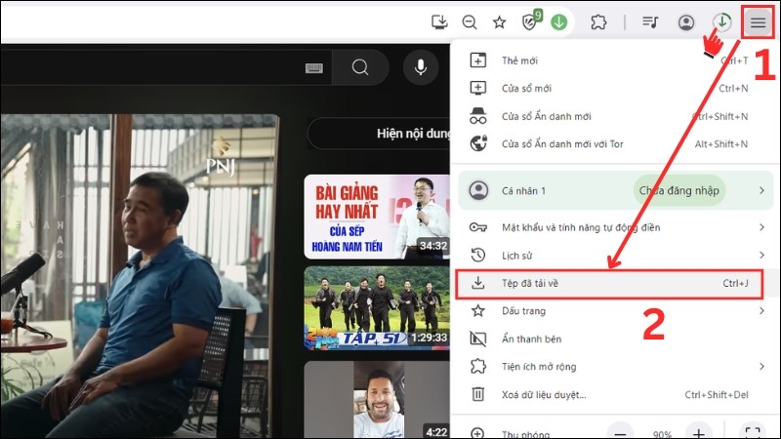
Task: Click the green download extension icon
Action: [x=558, y=21]
